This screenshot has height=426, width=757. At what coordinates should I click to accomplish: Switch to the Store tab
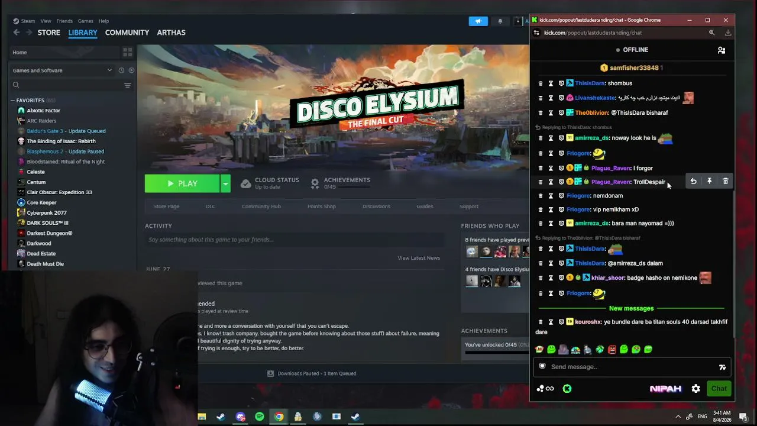pos(49,33)
